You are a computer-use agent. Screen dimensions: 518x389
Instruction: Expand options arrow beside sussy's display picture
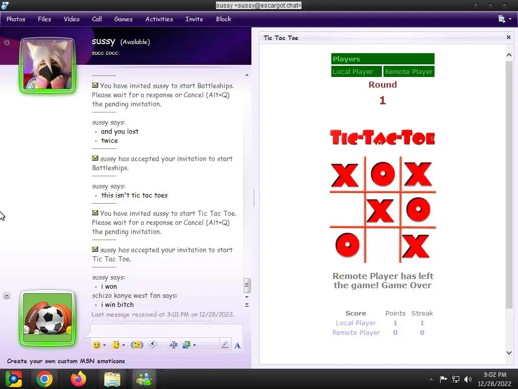tap(7, 43)
